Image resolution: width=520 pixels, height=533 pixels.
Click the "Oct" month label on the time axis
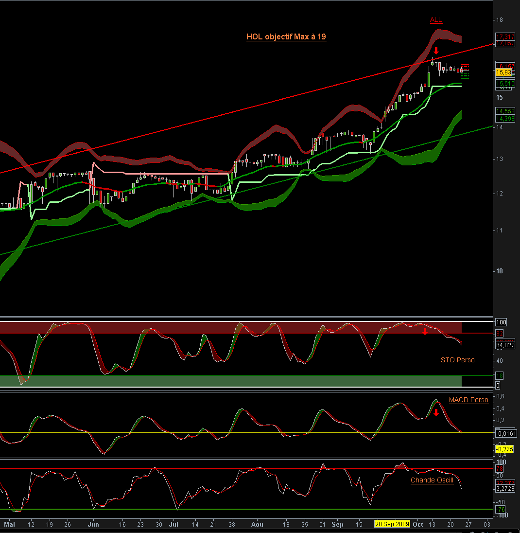point(418,525)
